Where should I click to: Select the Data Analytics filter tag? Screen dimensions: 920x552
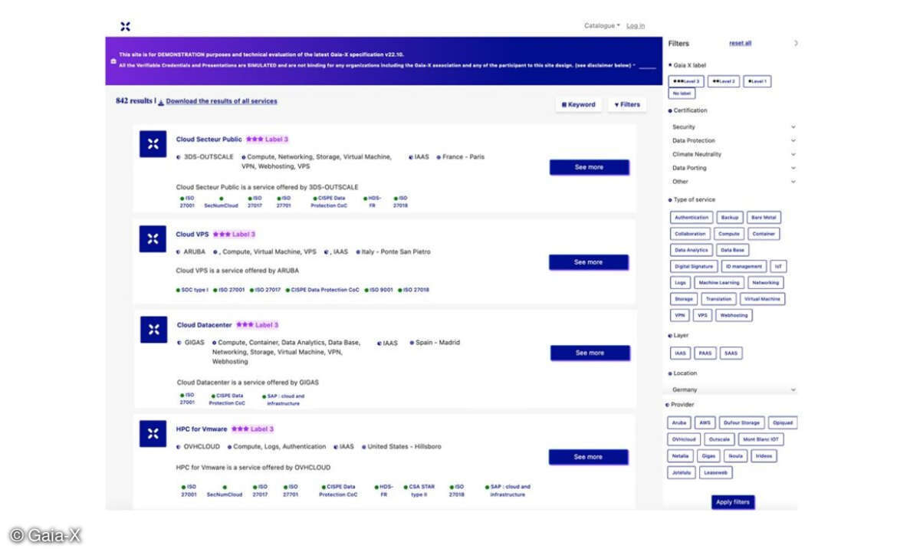click(692, 250)
